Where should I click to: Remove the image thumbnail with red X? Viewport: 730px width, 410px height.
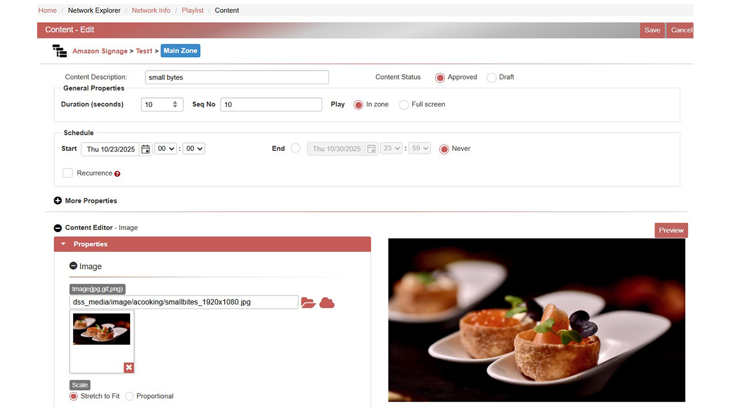point(129,367)
